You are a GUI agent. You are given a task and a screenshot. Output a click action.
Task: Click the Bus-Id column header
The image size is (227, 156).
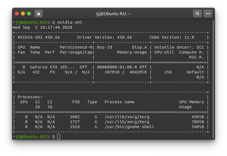point(104,47)
